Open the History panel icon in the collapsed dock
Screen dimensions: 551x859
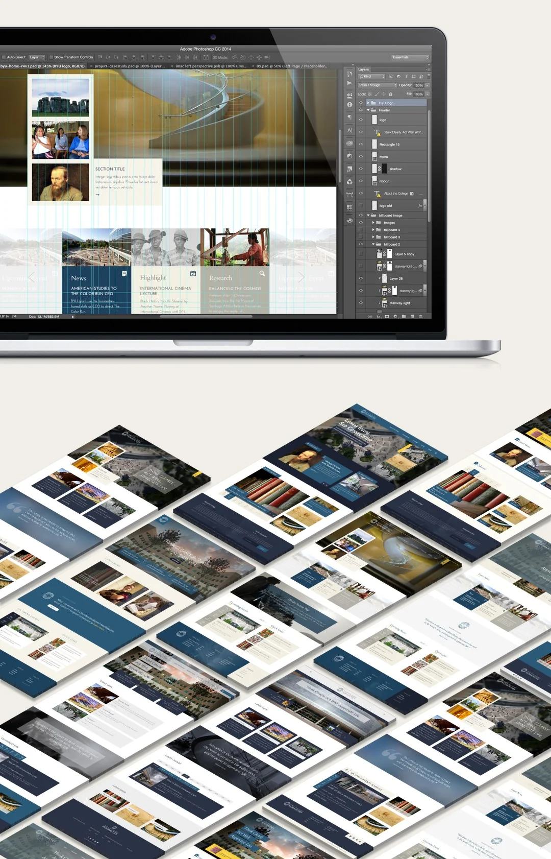pyautogui.click(x=349, y=74)
